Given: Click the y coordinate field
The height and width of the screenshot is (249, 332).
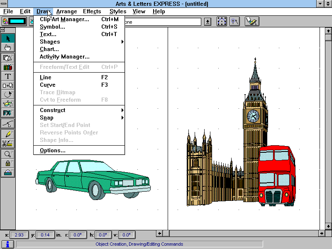Looking at the screenshot, I should coord(45,235).
